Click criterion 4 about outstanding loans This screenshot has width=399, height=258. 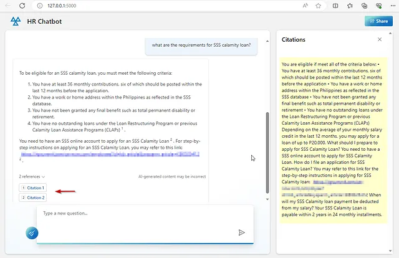[x=115, y=127]
